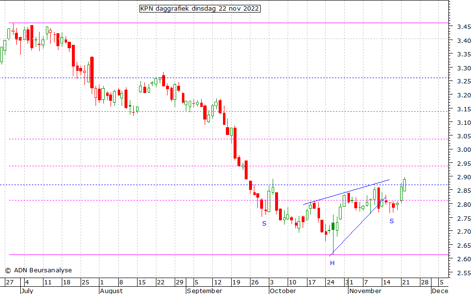Click the 2.80 price axis label
Image resolution: width=473 pixels, height=294 pixels.
[464, 204]
